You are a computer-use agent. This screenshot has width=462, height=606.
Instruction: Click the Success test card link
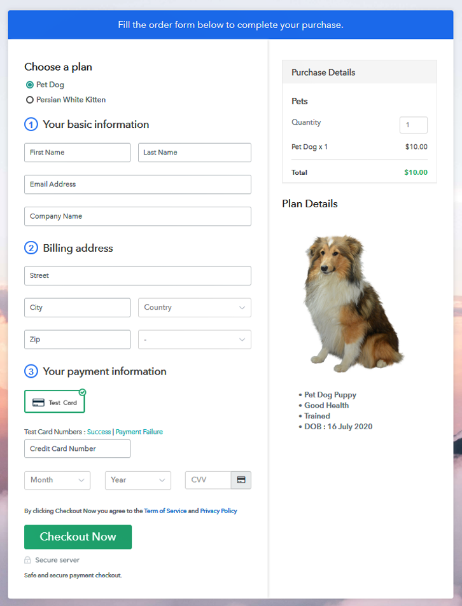(x=99, y=432)
